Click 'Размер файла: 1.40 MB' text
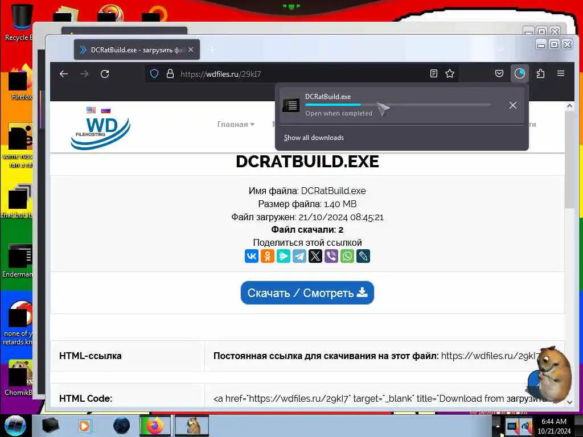Screen dimensions: 583x437 [x=307, y=204]
